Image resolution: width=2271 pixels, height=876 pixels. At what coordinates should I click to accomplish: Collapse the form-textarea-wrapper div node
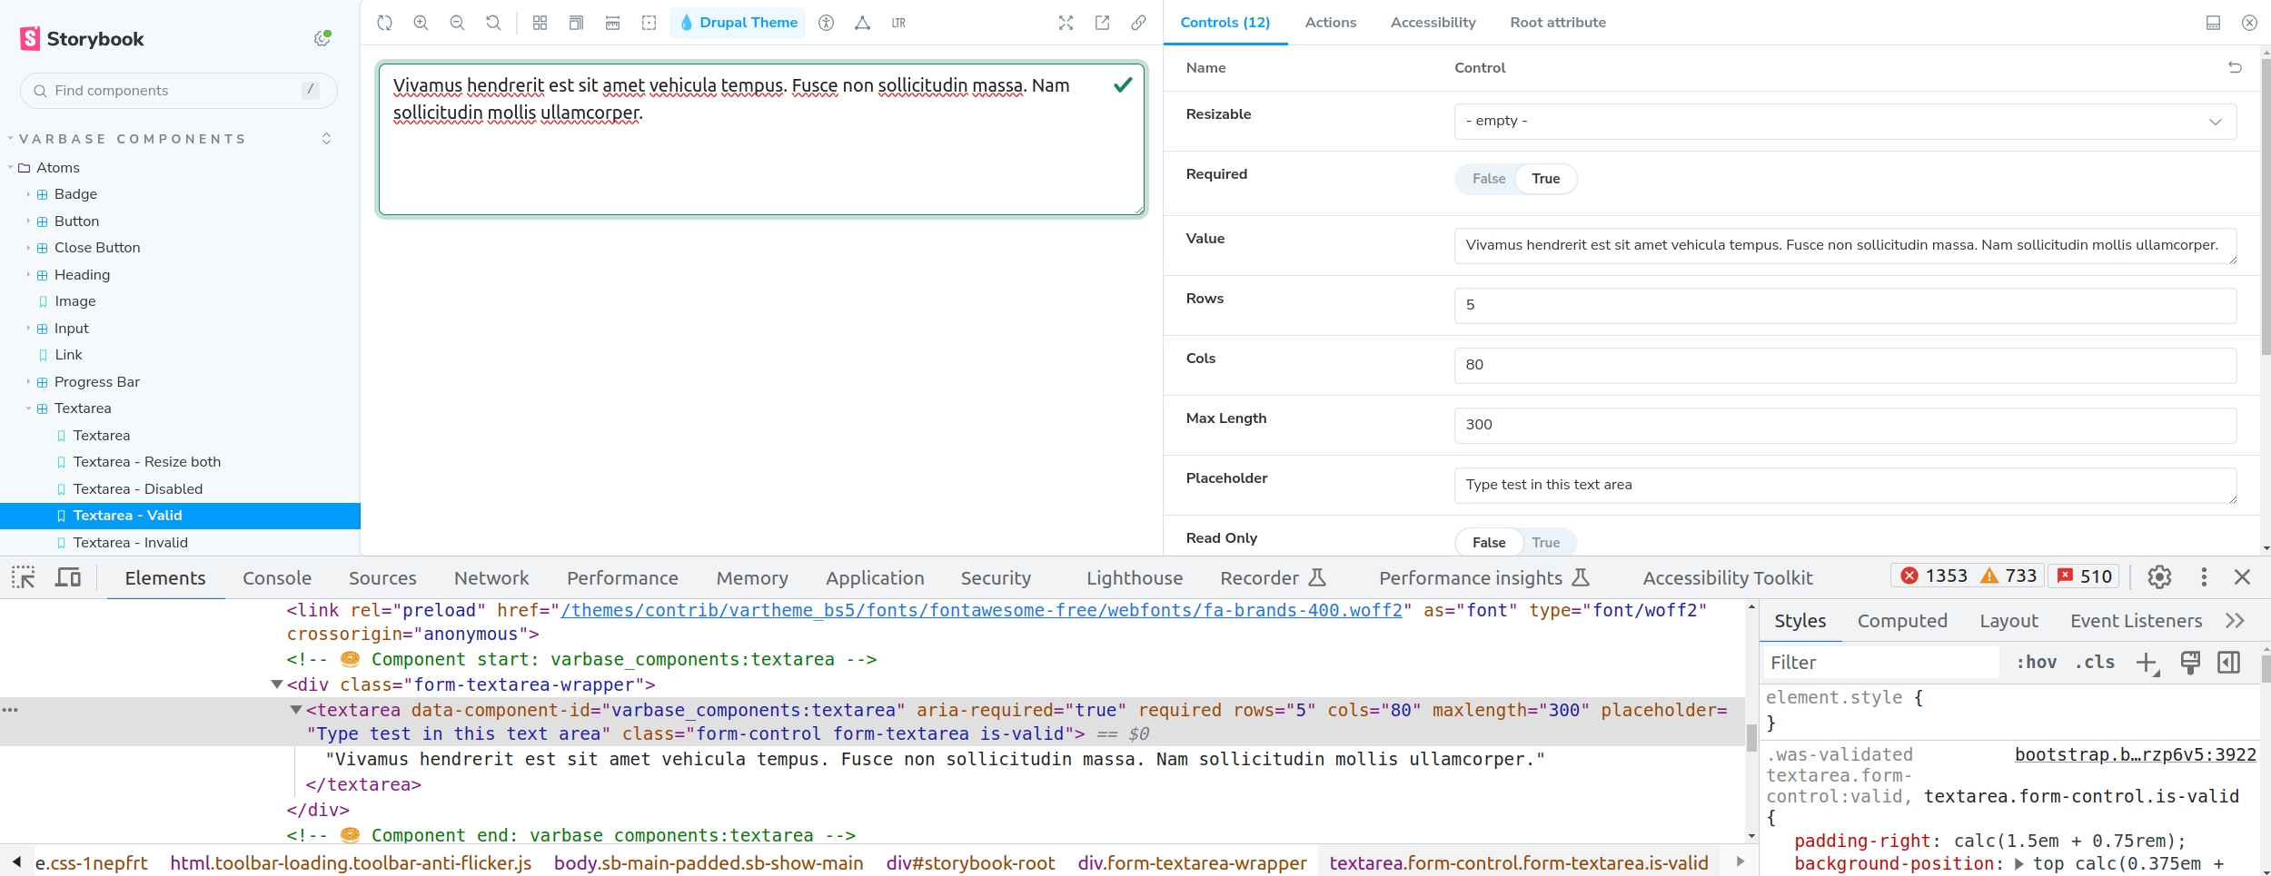[277, 684]
